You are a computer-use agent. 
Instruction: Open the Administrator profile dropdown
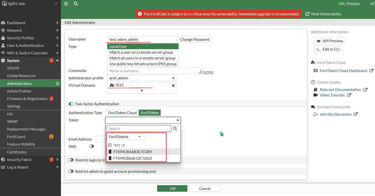[x=142, y=78]
